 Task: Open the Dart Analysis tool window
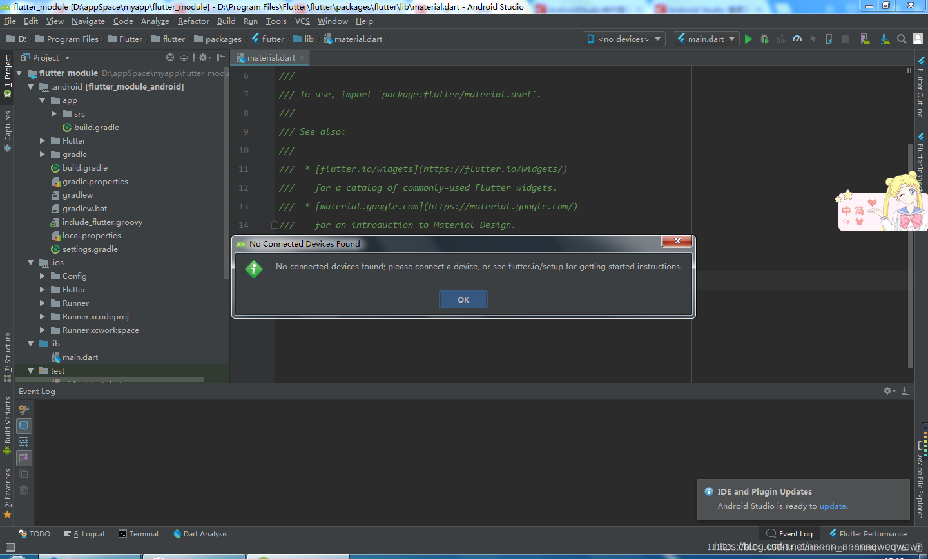pyautogui.click(x=200, y=534)
